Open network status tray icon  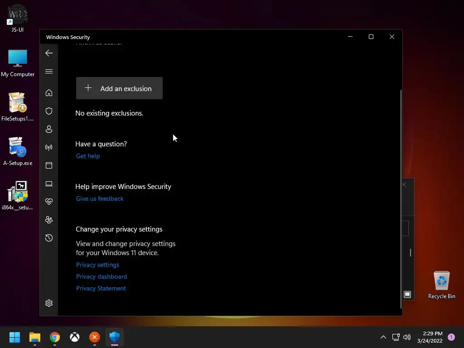click(x=396, y=337)
